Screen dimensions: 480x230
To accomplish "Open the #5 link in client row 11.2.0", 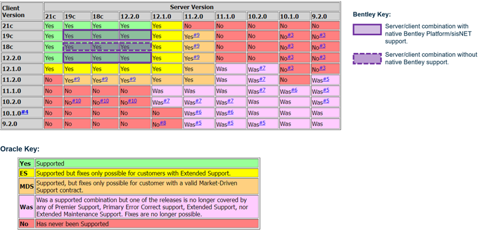I will coord(325,79).
